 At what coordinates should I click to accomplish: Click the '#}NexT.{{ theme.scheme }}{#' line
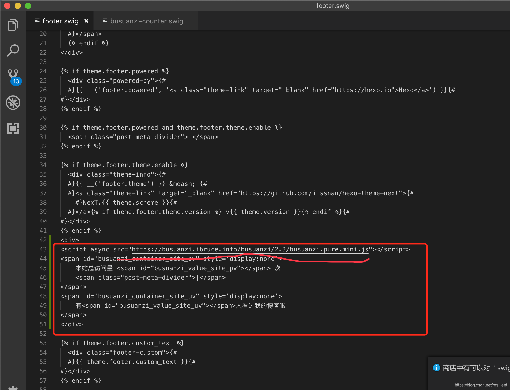tap(126, 203)
